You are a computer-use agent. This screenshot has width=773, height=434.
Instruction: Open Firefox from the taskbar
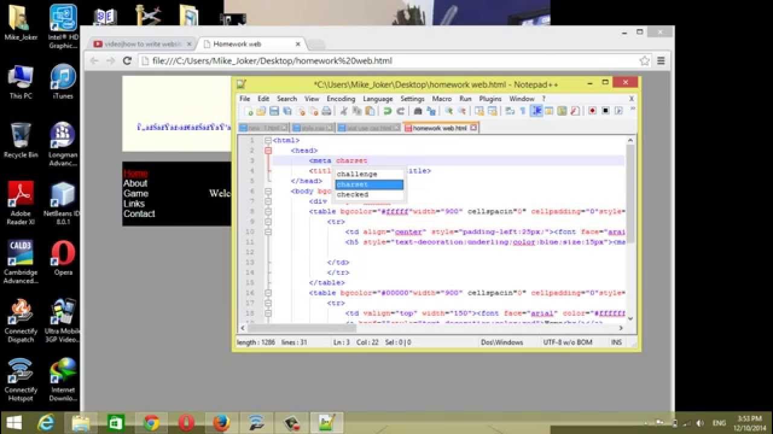tap(221, 423)
